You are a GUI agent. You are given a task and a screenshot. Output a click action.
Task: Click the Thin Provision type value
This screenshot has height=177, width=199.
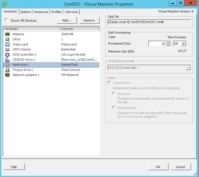pos(177,37)
